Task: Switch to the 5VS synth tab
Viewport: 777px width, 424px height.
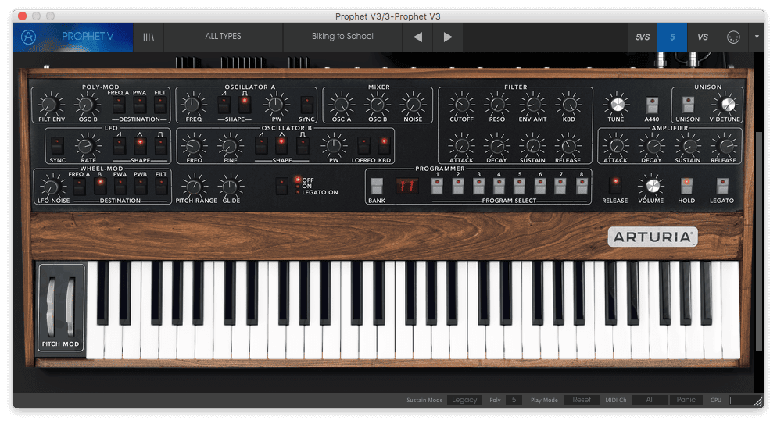Action: click(x=643, y=37)
